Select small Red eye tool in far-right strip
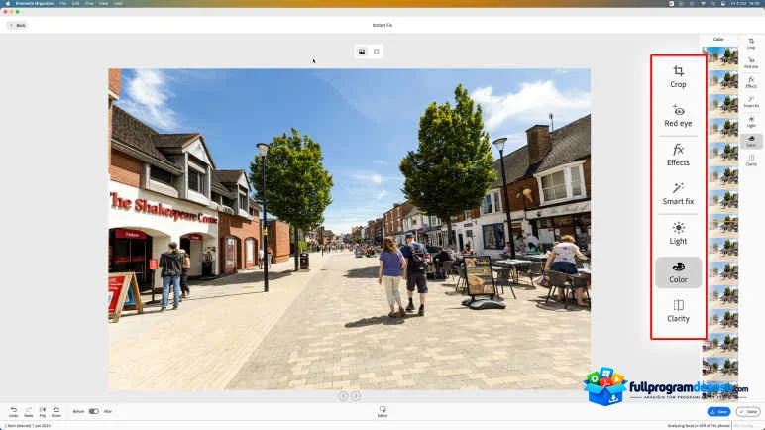The width and height of the screenshot is (765, 430). point(751,63)
